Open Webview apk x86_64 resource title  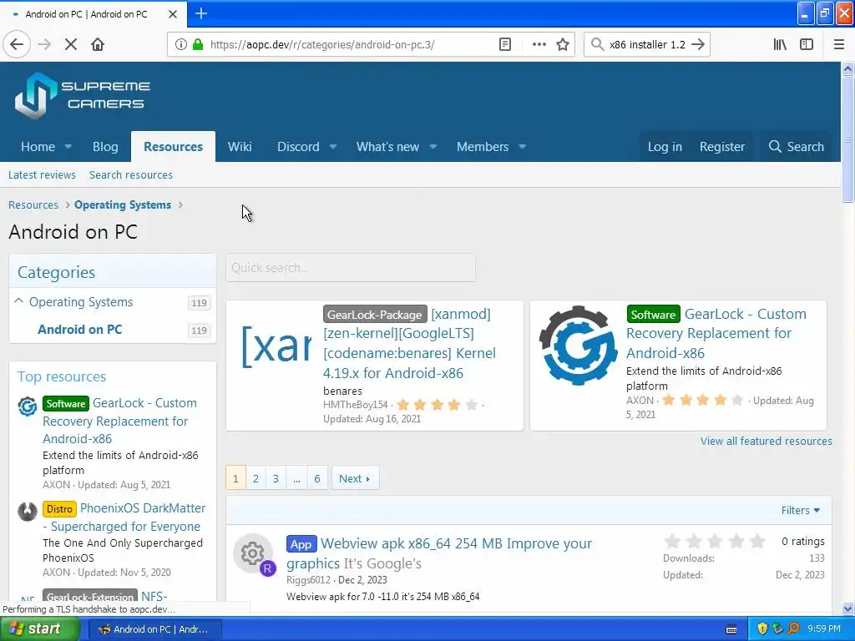tap(439, 553)
